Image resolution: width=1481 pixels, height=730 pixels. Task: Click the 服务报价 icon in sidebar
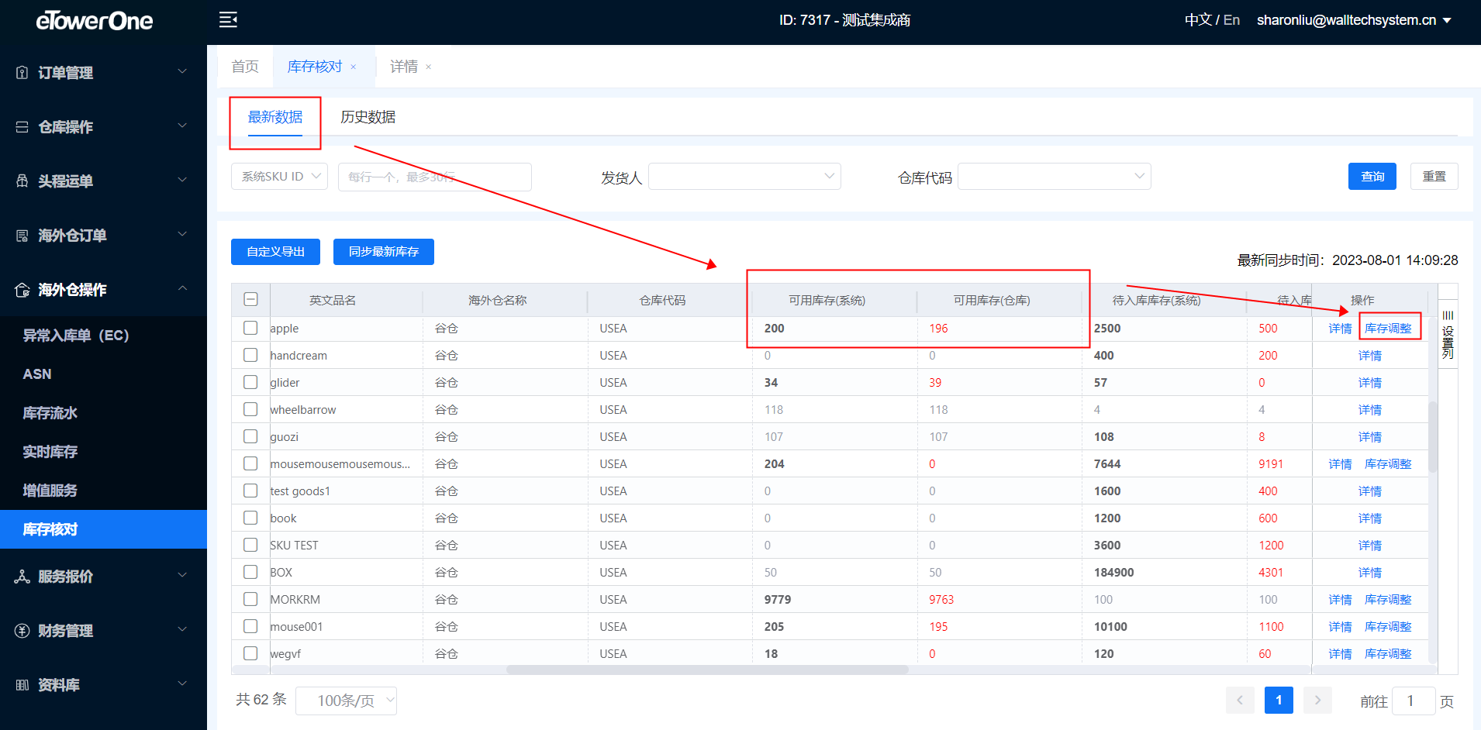click(22, 577)
